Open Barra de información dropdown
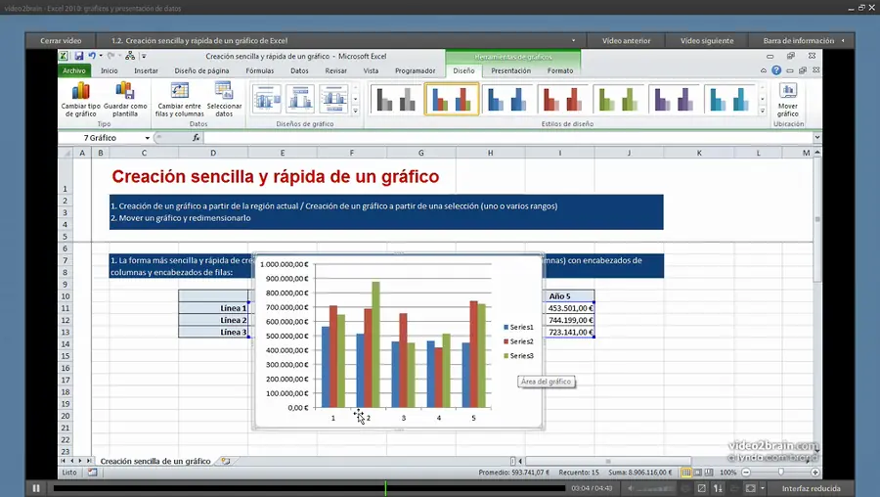The height and width of the screenshot is (497, 880). click(x=804, y=40)
